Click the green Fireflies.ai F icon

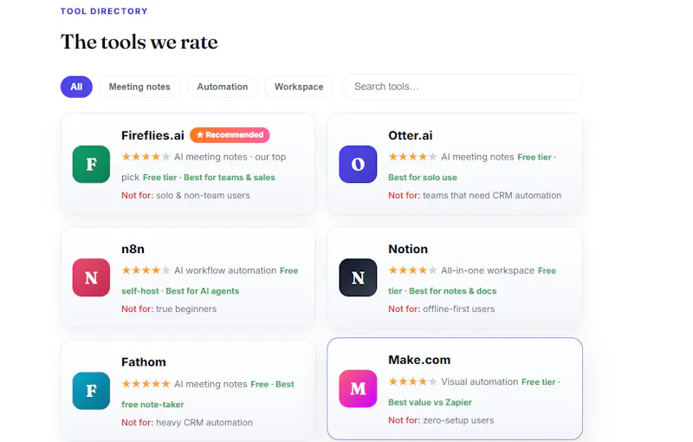click(91, 165)
